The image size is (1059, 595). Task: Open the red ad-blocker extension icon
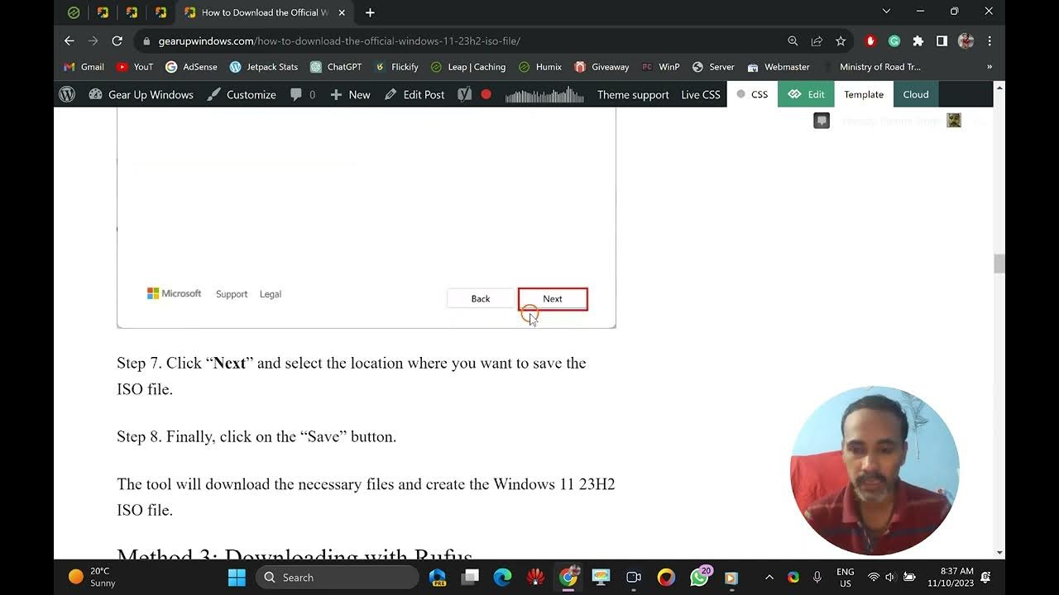[x=870, y=40]
